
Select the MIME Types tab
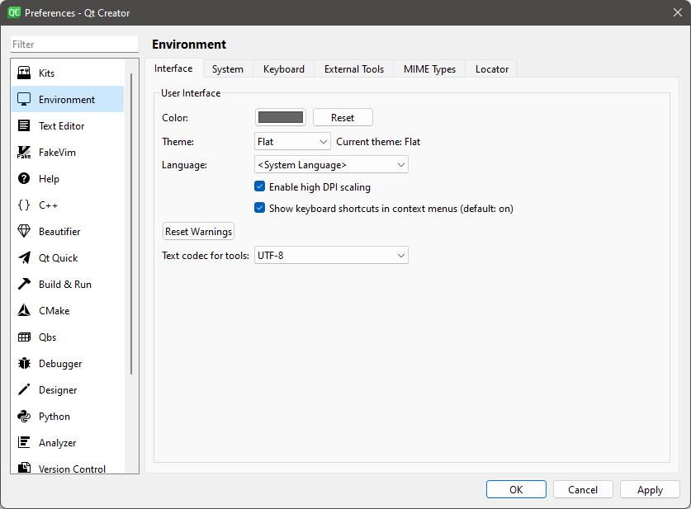(x=429, y=69)
